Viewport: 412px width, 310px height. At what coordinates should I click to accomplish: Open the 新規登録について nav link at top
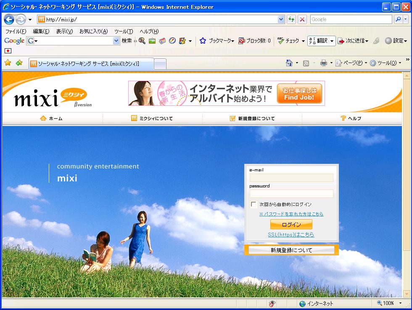click(x=252, y=118)
